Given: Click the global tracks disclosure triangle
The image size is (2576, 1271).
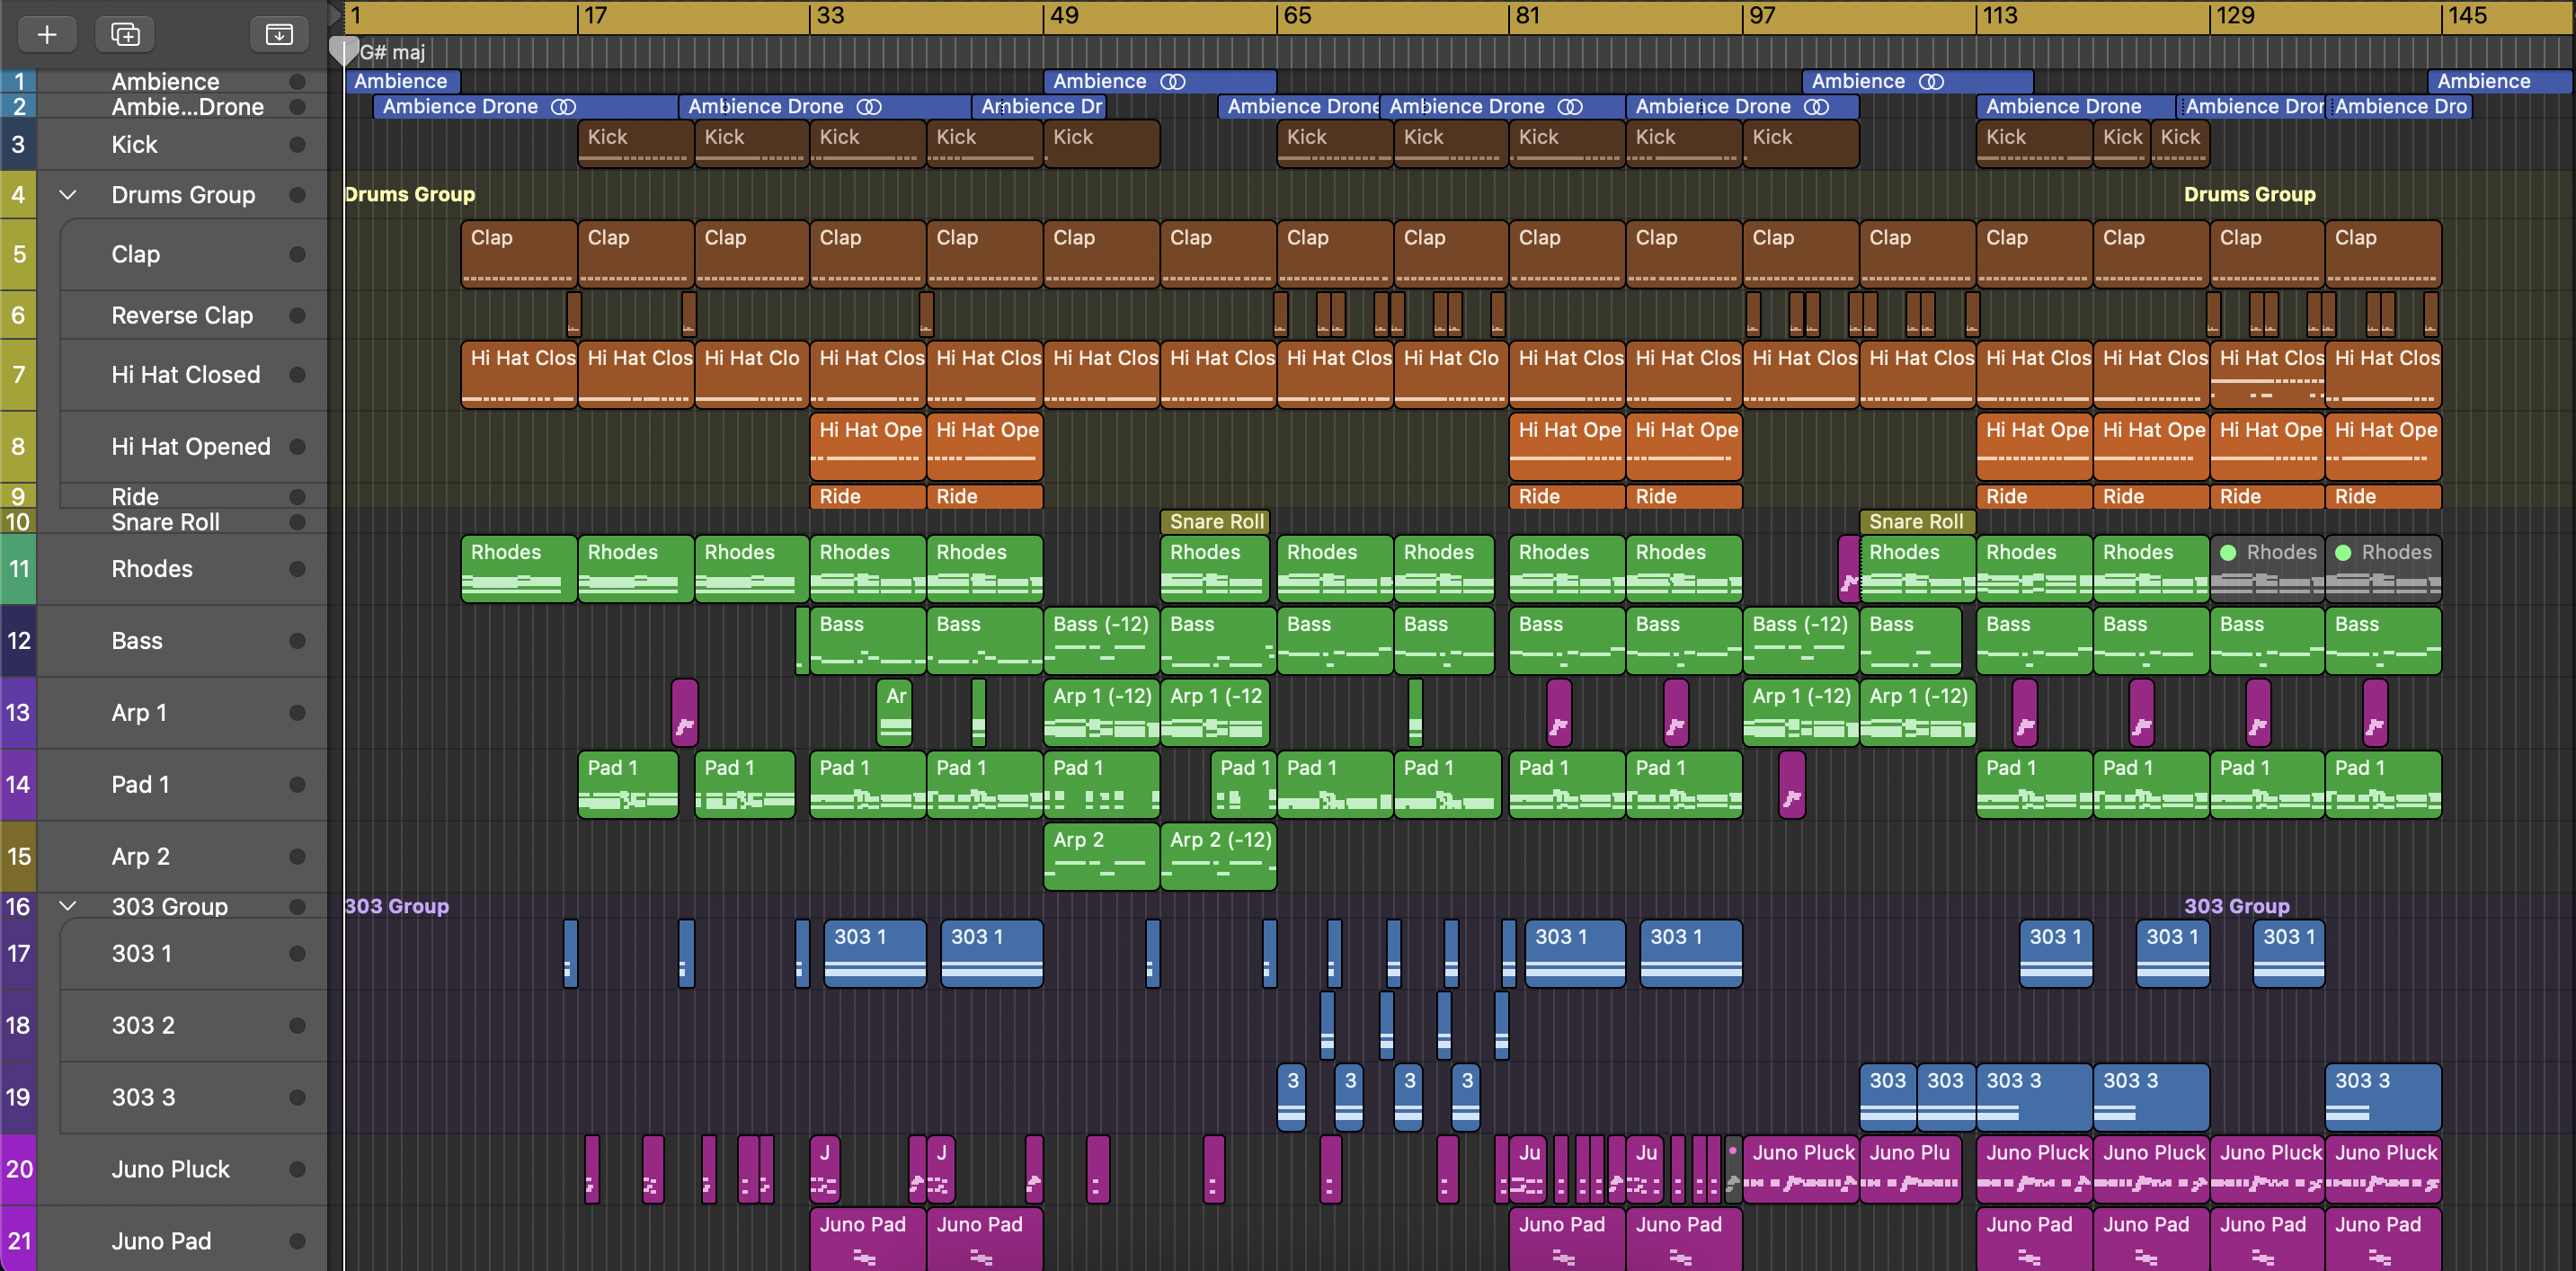Looking at the screenshot, I should pos(335,14).
